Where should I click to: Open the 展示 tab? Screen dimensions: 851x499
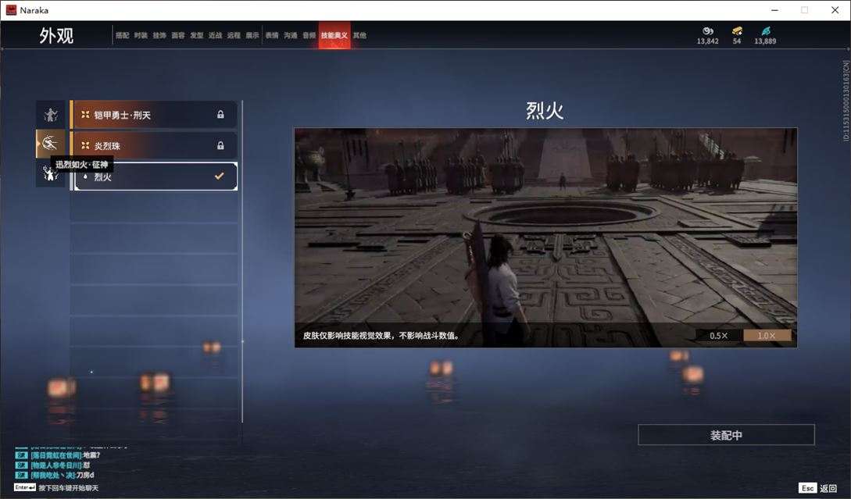(252, 35)
